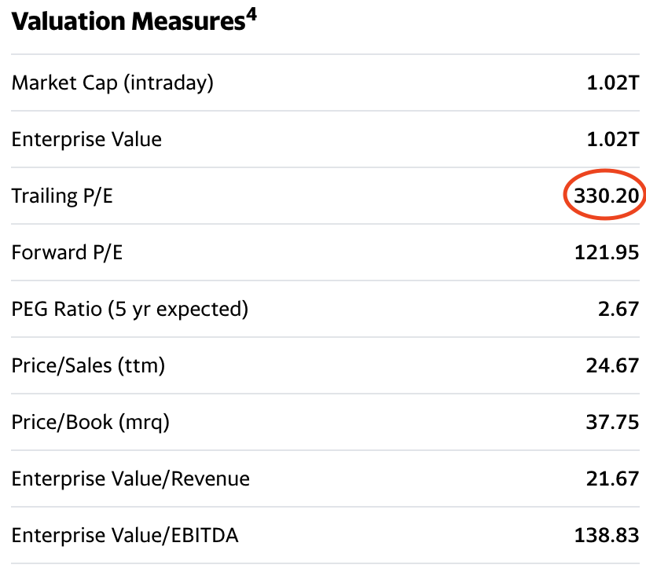Select the Enterprise Value/Revenue value 21.67
Screen dimensions: 646x572
tap(612, 478)
